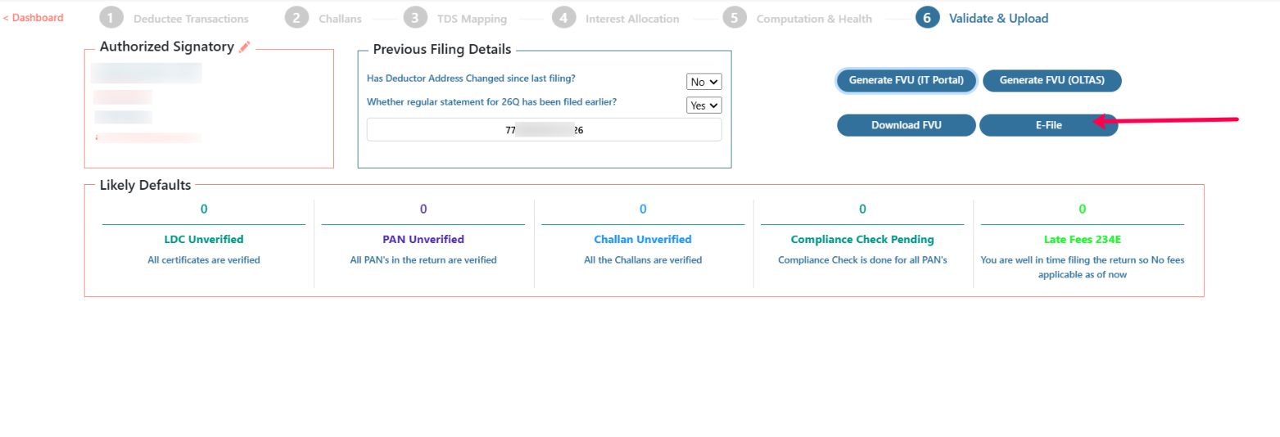Image resolution: width=1280 pixels, height=437 pixels.
Task: Click 'All certificates are verified' text
Action: 204,260
